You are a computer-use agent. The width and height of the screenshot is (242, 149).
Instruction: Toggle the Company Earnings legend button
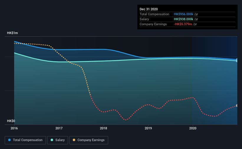[89, 140]
